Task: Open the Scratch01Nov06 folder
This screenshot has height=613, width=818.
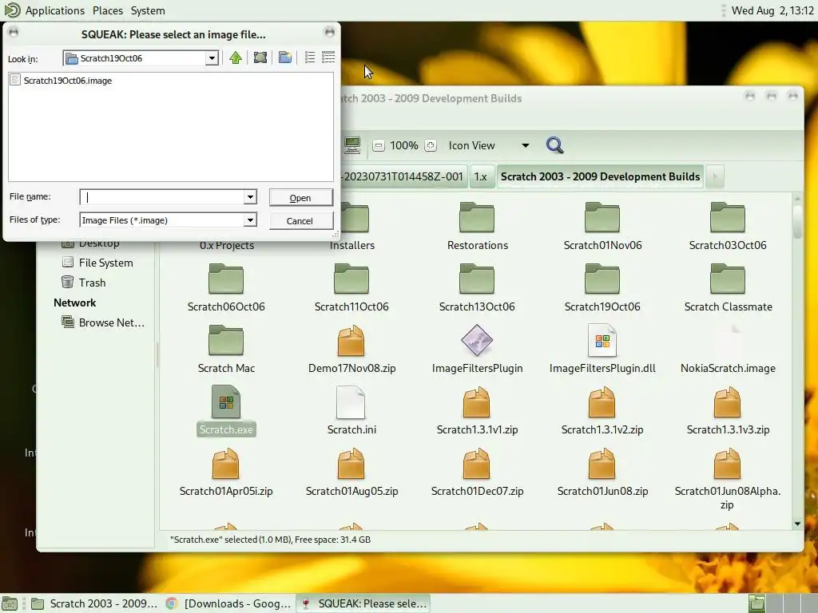Action: tap(602, 227)
